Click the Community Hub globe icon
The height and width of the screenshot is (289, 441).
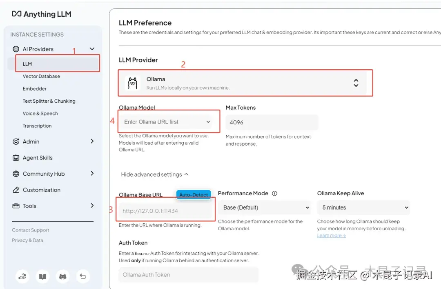16,174
